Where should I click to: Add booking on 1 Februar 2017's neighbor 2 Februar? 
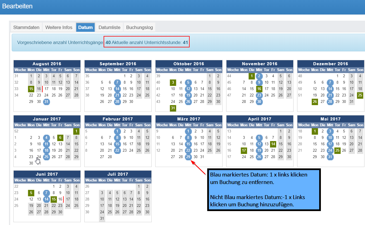tap(125, 131)
